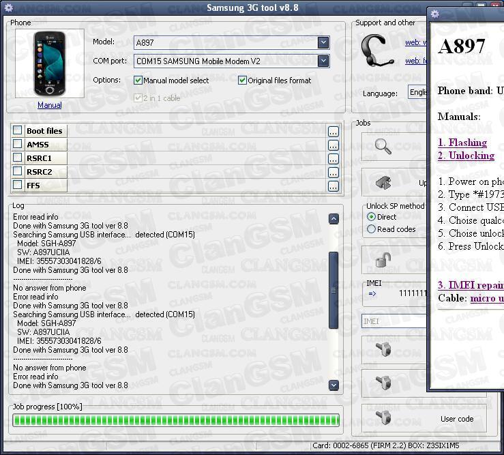The width and height of the screenshot is (504, 455).
Task: Click the User code plug icon
Action: point(383,417)
